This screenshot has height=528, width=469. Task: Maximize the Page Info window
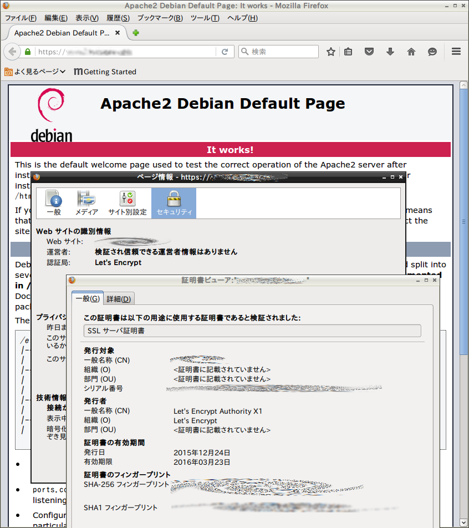click(x=392, y=177)
